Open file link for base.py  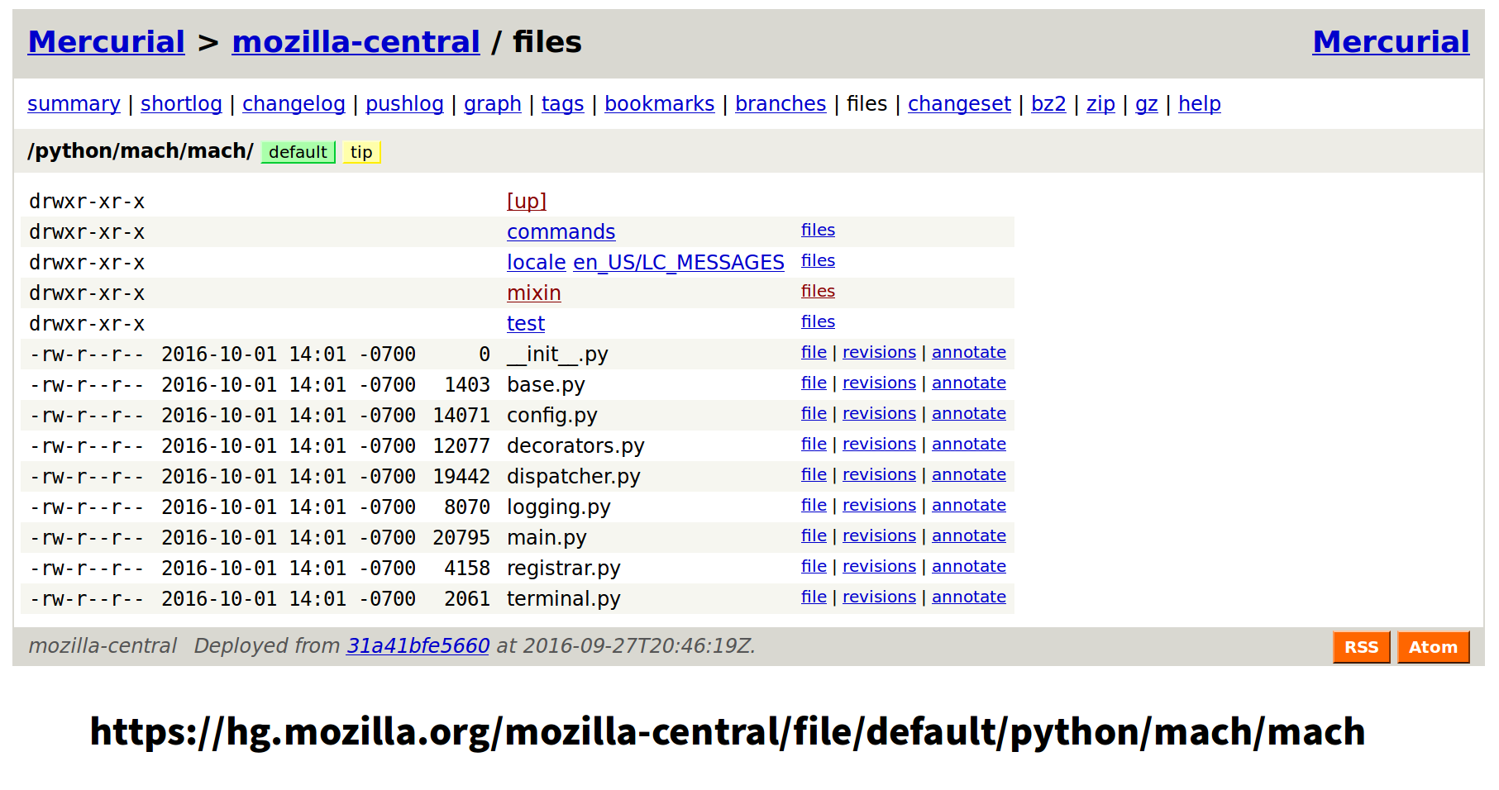click(814, 383)
